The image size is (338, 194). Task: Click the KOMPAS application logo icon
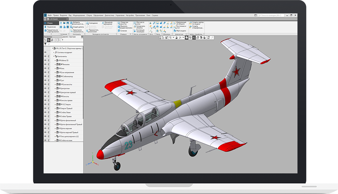click(x=45, y=15)
